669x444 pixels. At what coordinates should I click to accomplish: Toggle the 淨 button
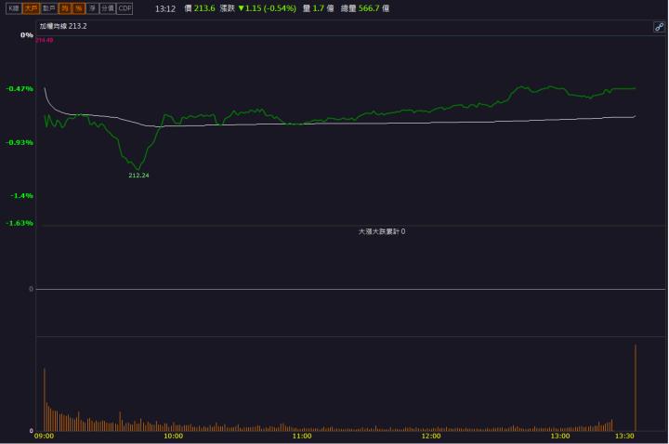click(92, 8)
